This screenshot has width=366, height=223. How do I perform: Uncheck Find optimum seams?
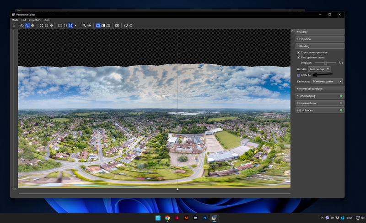tap(299, 57)
